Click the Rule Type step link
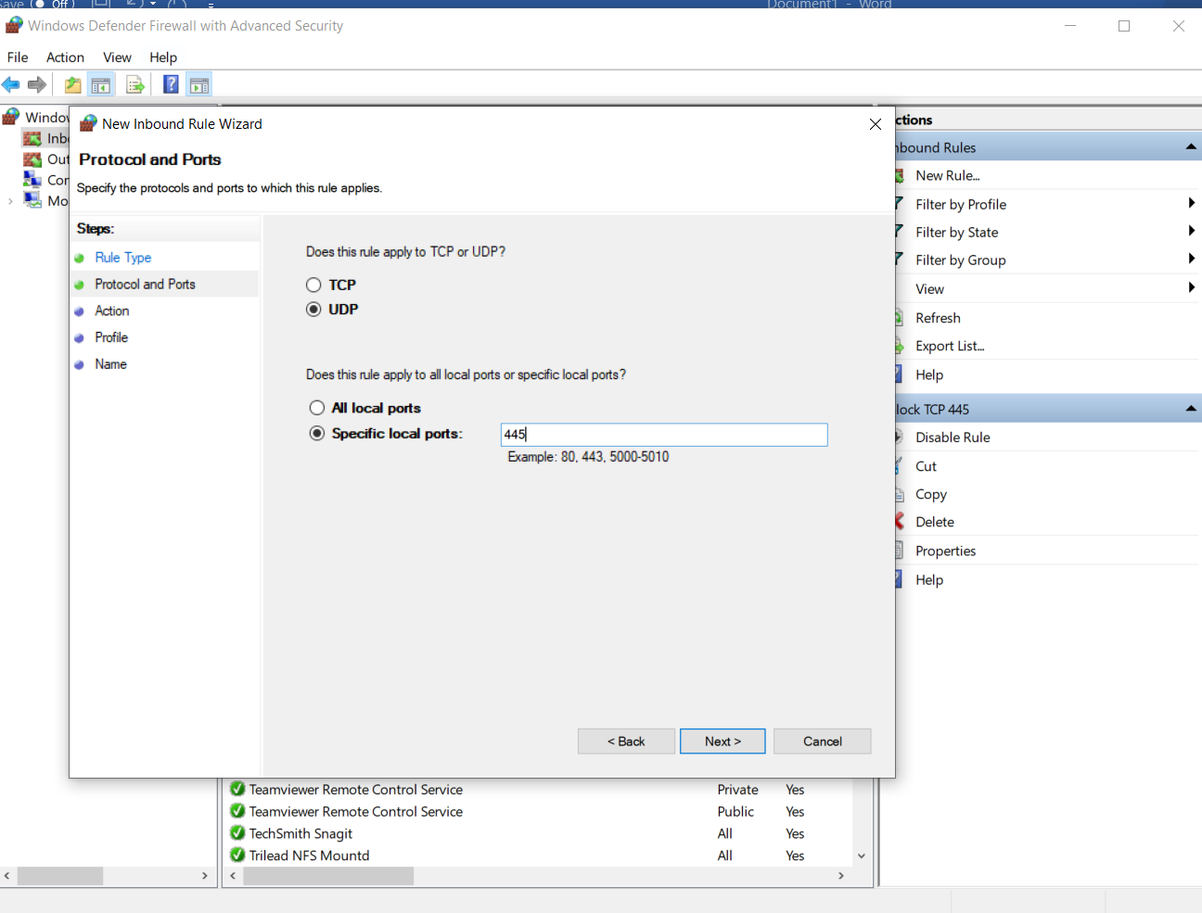1202x913 pixels. tap(122, 258)
